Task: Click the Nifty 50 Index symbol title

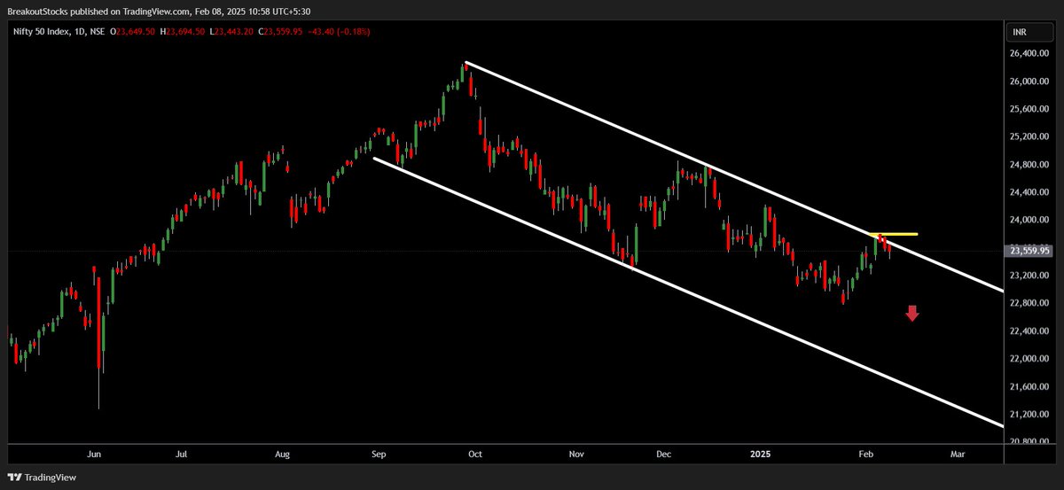Action: [43, 32]
